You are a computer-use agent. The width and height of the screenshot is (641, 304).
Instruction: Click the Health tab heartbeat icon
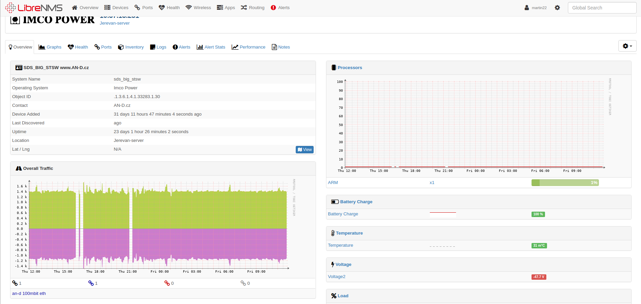point(71,47)
